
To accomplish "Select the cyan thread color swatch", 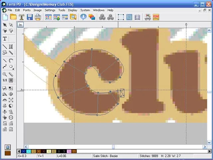I will pyautogui.click(x=29, y=151).
